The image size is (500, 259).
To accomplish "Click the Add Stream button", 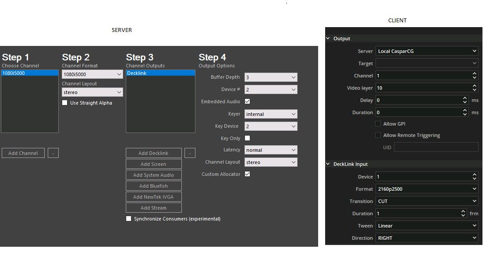I will (154, 208).
